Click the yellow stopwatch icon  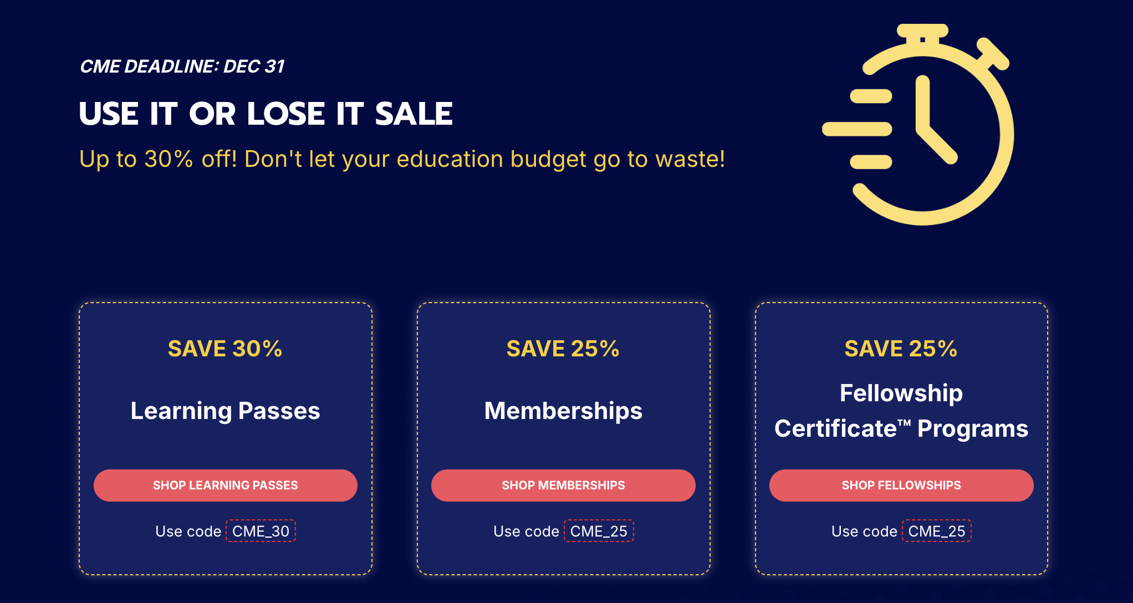click(x=918, y=124)
